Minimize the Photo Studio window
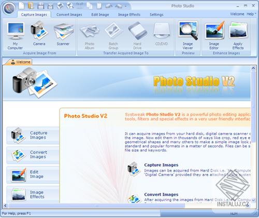Screen dimensions: 259x218 (238, 6)
